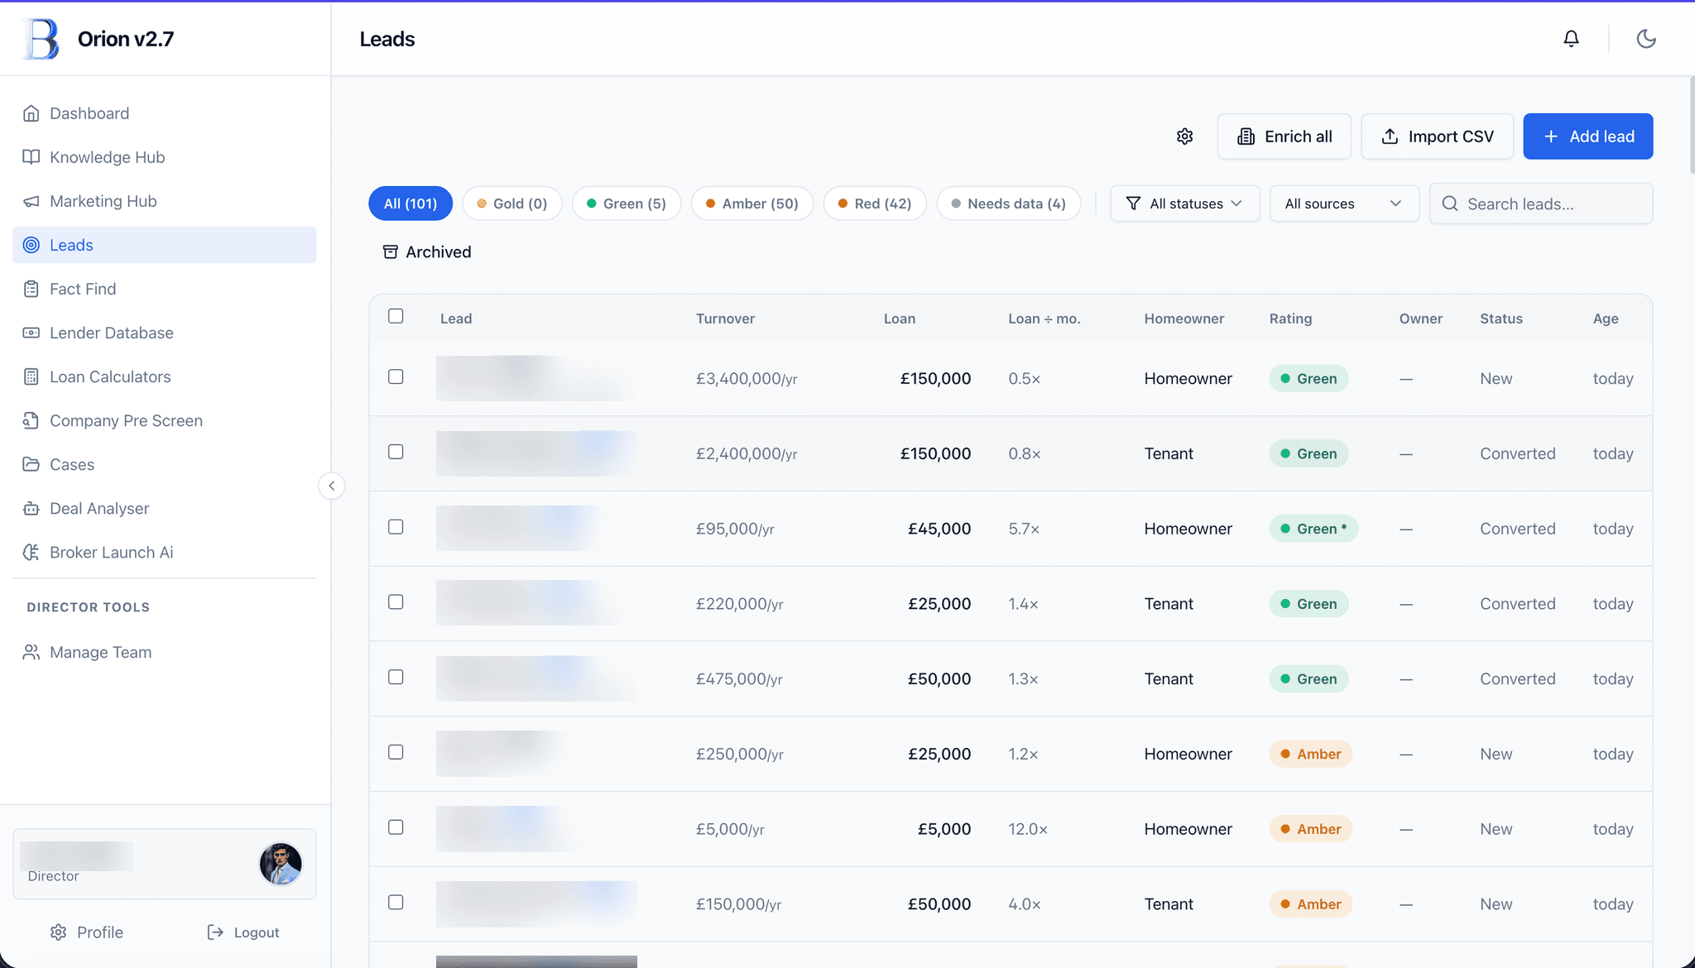1695x968 pixels.
Task: Click the Turnover column header
Action: tap(725, 319)
